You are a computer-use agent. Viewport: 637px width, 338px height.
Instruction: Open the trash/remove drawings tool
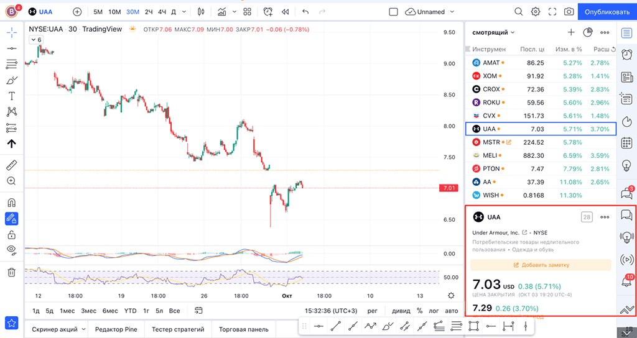11,272
